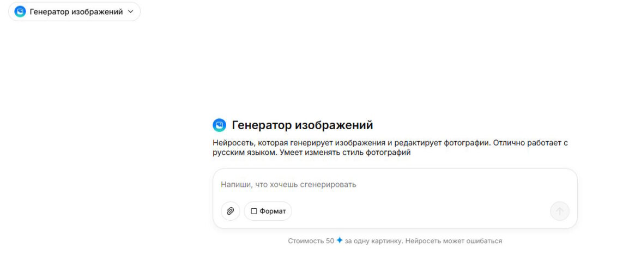Screen dimensions: 641x260
Task: Click the blue logo beside the main heading
Action: tap(219, 125)
